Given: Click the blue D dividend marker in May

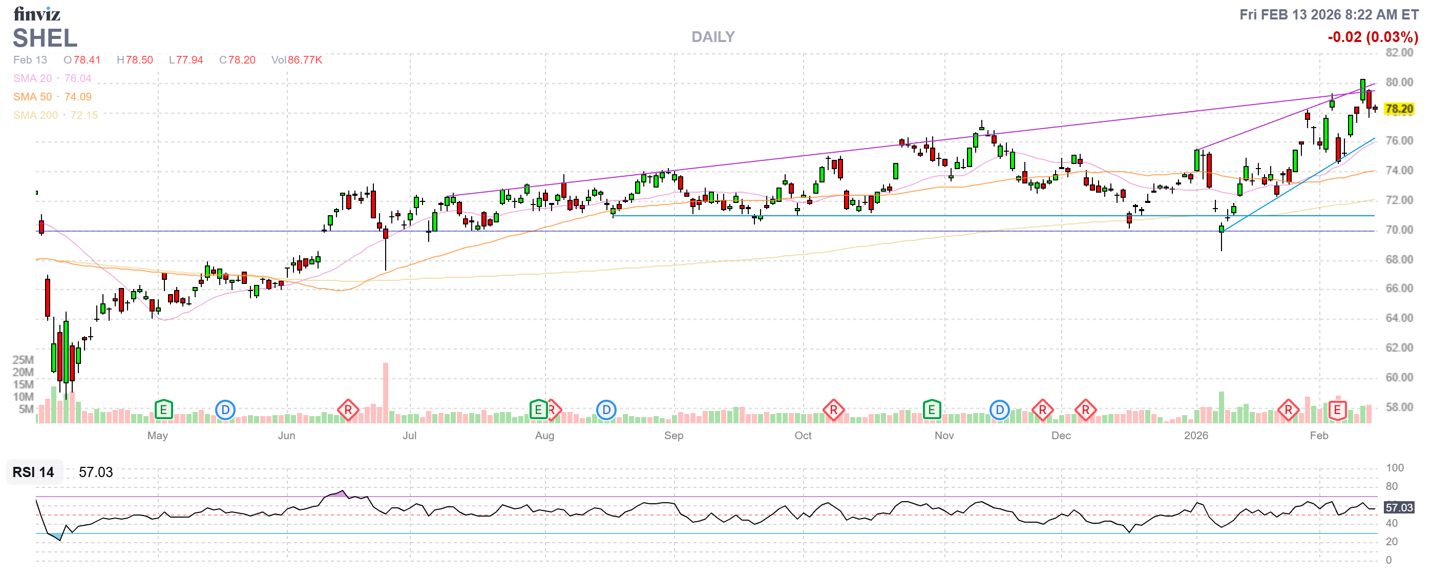Looking at the screenshot, I should click(x=225, y=410).
